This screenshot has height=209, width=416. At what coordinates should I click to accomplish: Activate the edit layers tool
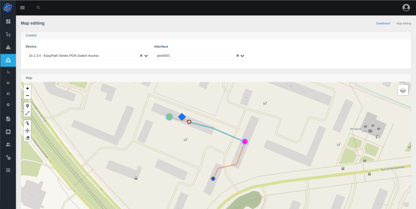tap(27, 123)
